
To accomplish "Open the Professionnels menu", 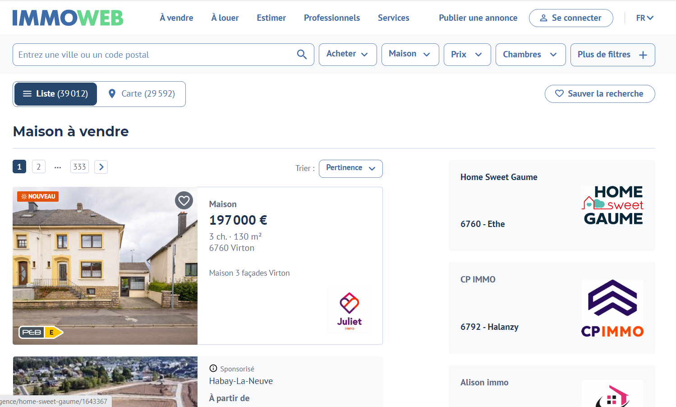I will pos(331,18).
